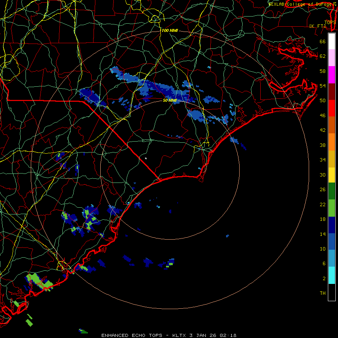Click the legend value 6
The width and height of the screenshot is (338, 338).
point(324,264)
